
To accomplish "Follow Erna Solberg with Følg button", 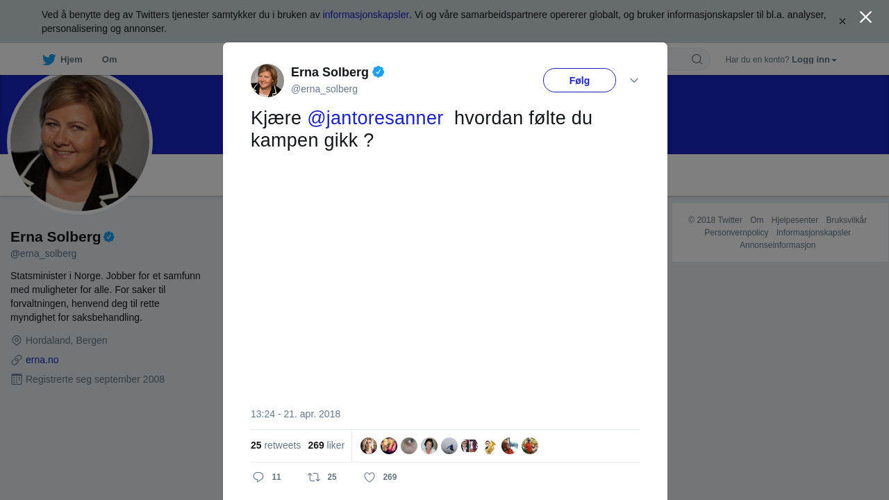I will coord(579,81).
